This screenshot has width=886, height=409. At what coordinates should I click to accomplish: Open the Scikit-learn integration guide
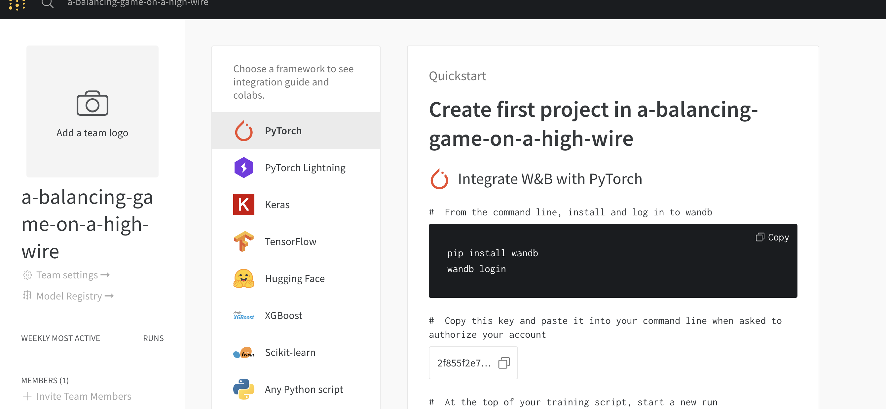(x=290, y=352)
